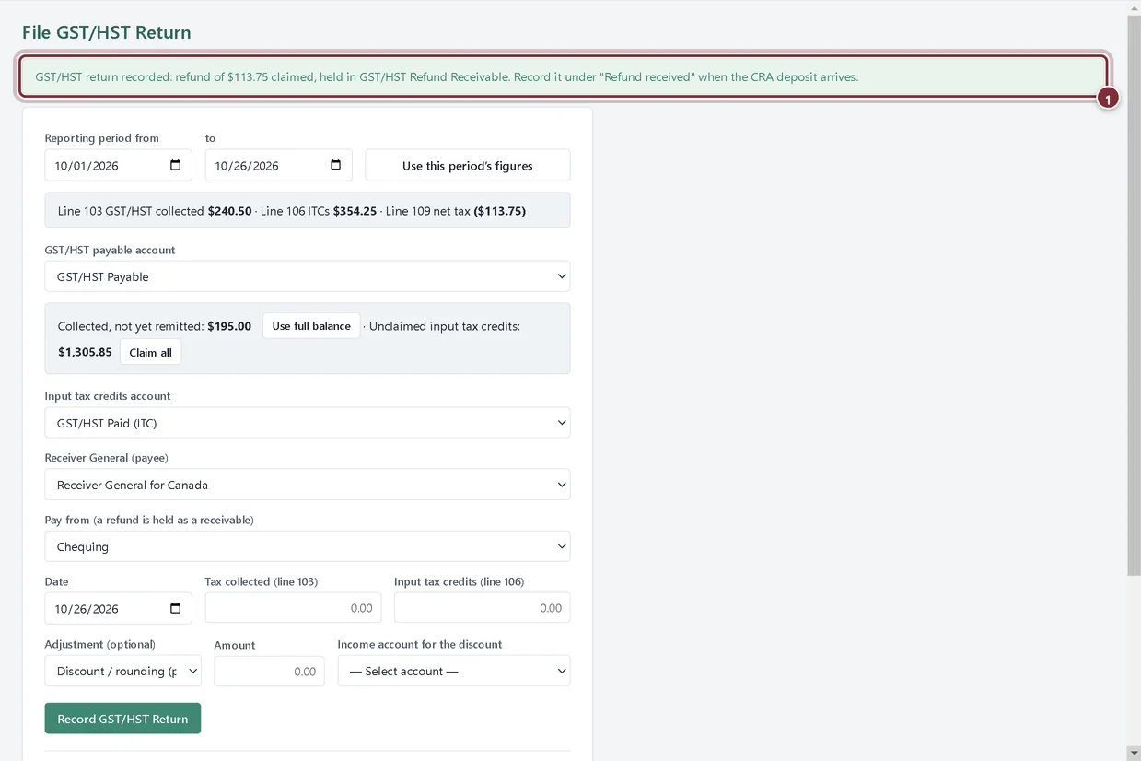1141x761 pixels.
Task: Click unclaimed credits amount $1,305.85
Action: [85, 352]
